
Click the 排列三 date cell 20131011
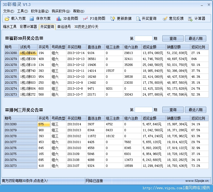point(76,142)
